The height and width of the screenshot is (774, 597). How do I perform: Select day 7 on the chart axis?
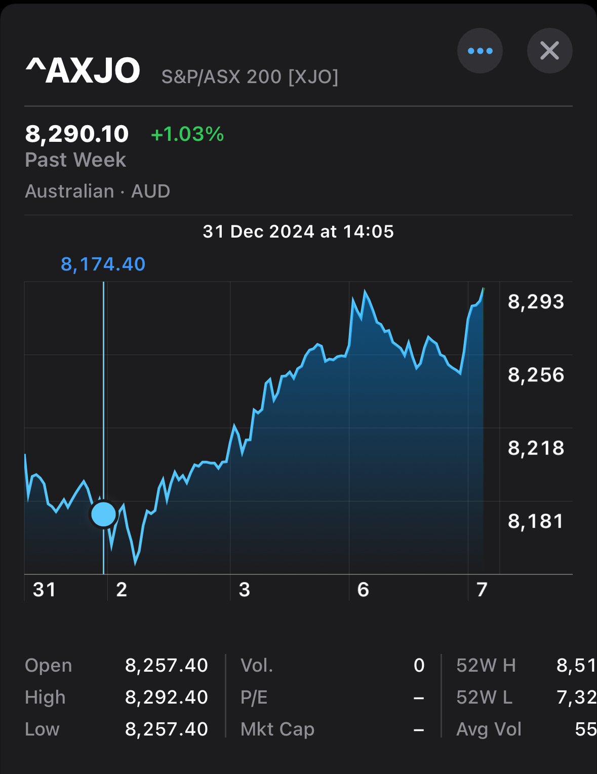coord(482,590)
